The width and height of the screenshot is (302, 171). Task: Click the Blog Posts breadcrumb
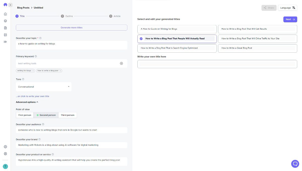point(23,8)
